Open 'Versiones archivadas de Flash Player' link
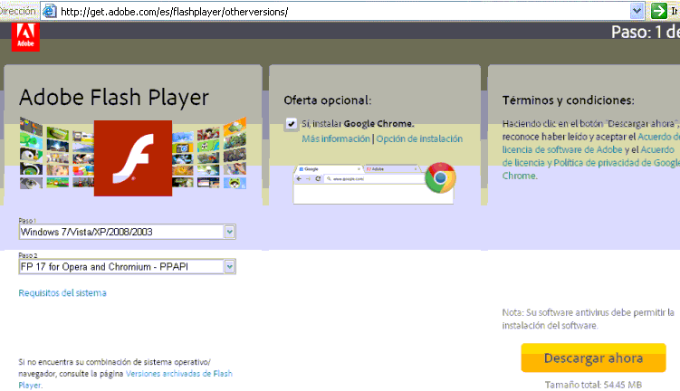This screenshot has width=680, height=391. (x=178, y=373)
